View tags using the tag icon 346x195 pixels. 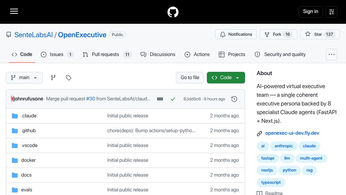(x=68, y=78)
